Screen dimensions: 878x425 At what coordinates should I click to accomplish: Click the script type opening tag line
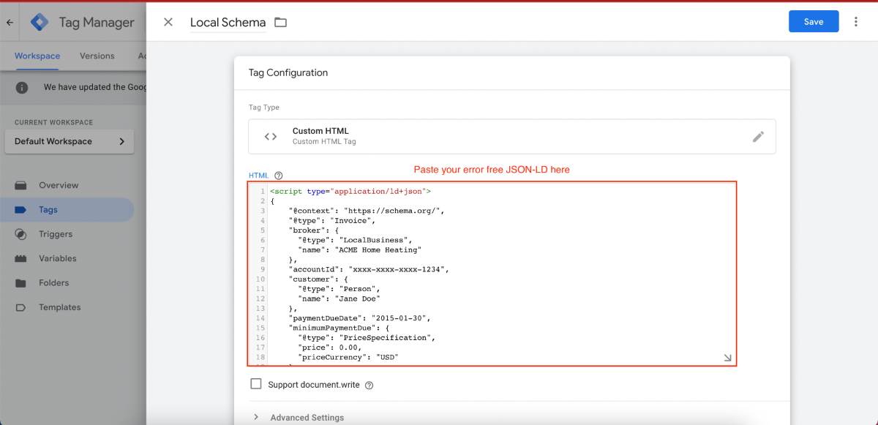point(350,191)
